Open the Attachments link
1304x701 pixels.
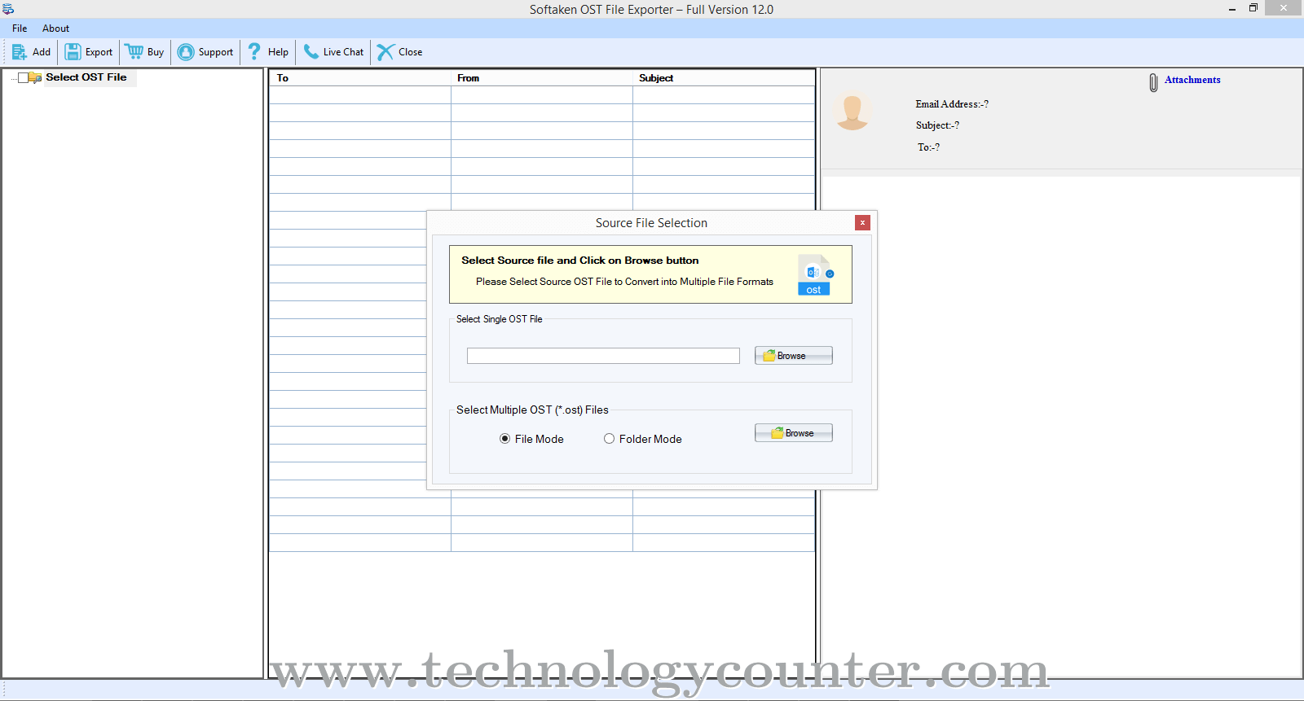pos(1192,80)
